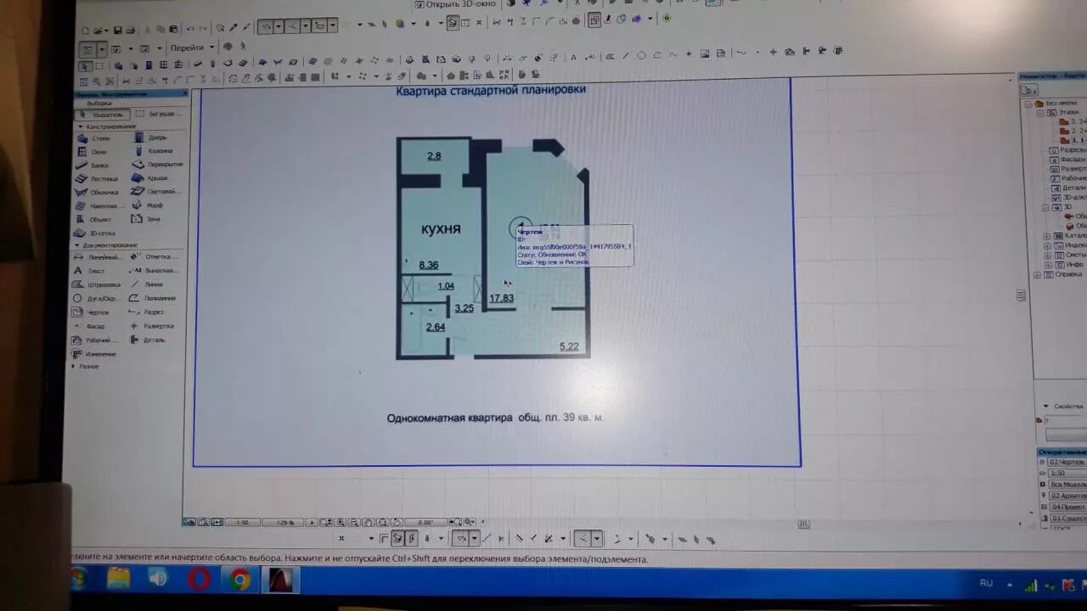Select the Detail (Деталь) tool
The height and width of the screenshot is (611, 1087).
(x=149, y=339)
